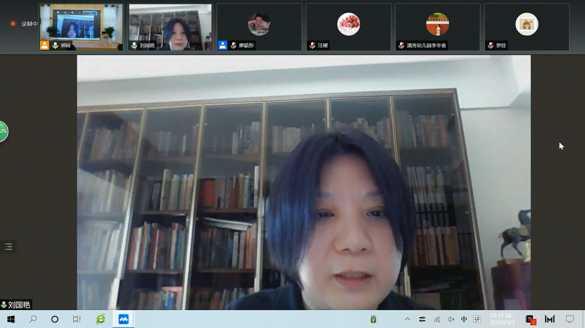The image size is (585, 328).
Task: Click the muted volume tray icon
Action: (x=451, y=319)
